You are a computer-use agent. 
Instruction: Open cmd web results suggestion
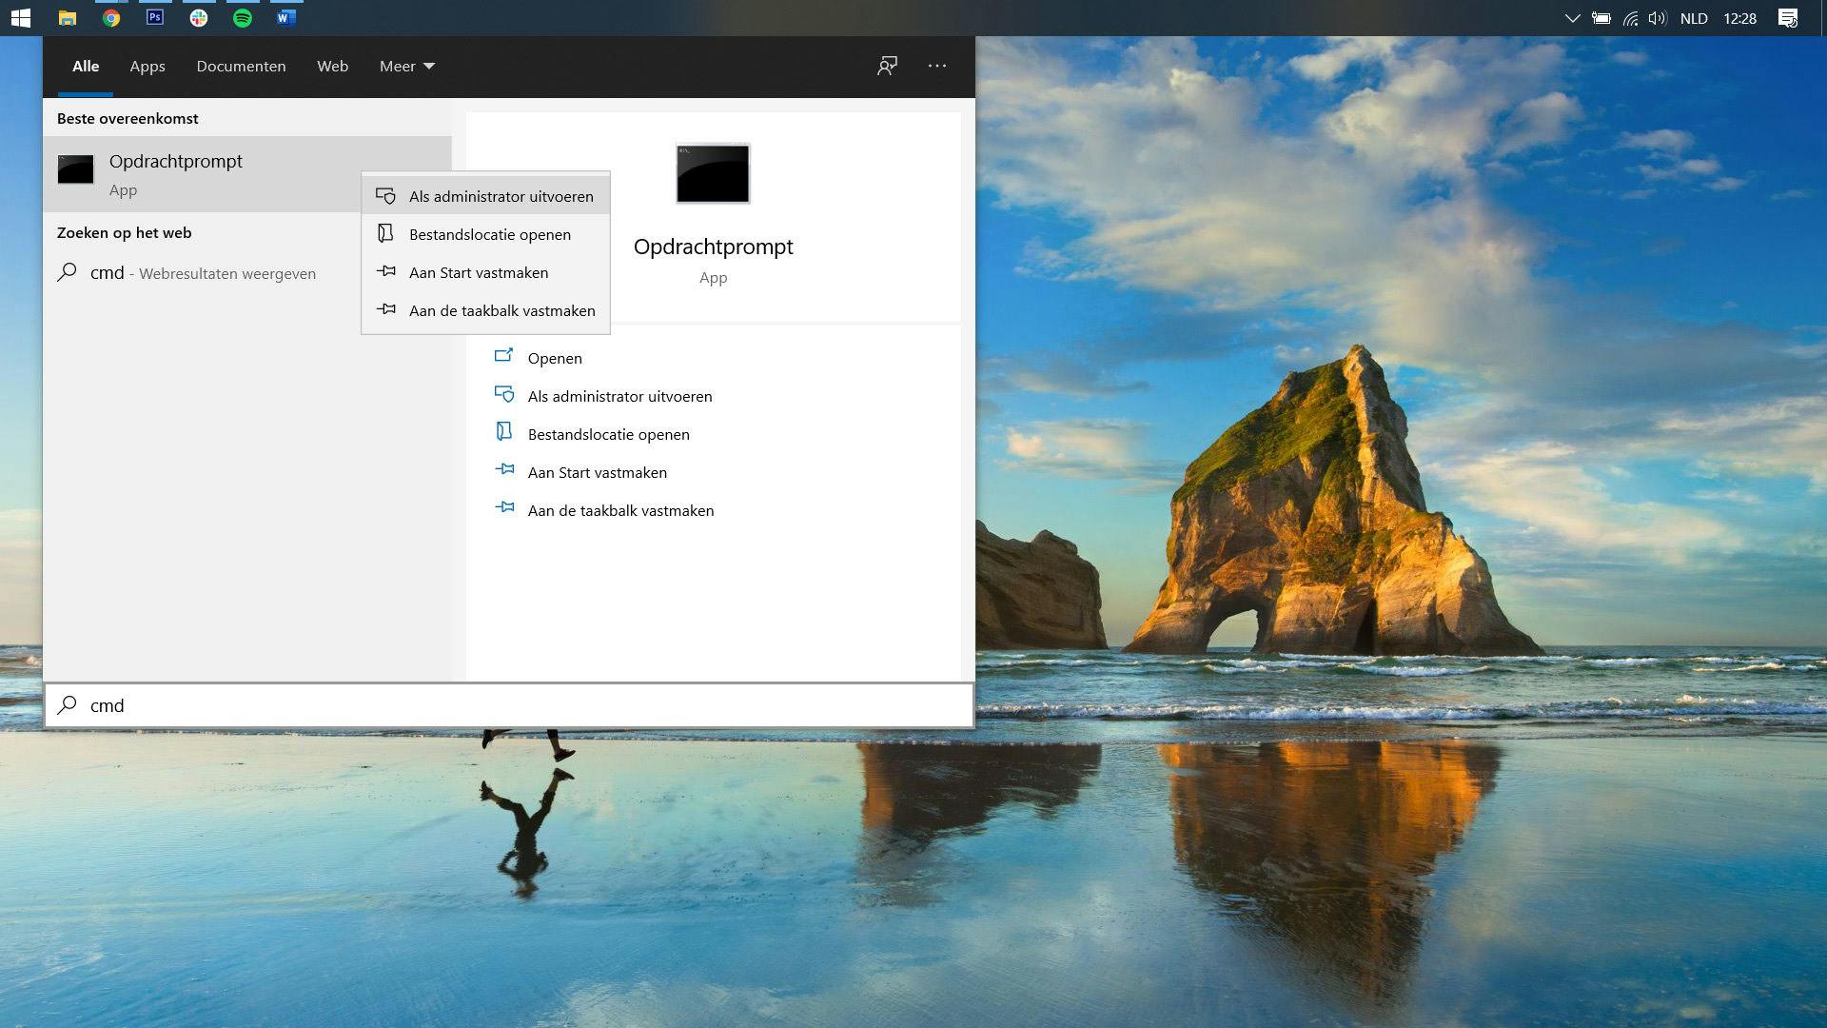pyautogui.click(x=202, y=273)
